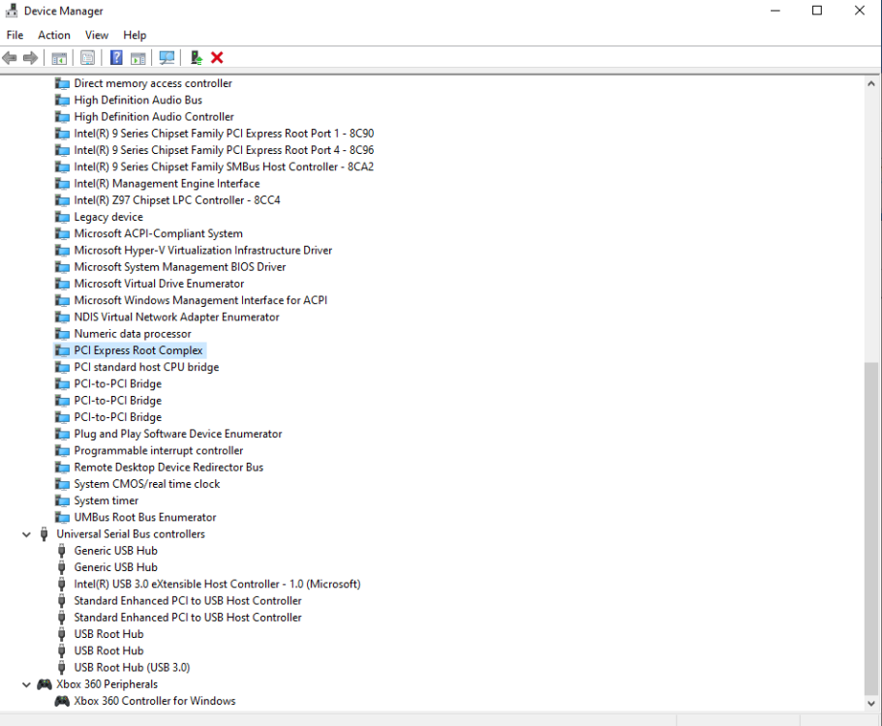Open Properties toolbar icon
882x726 pixels.
(87, 57)
